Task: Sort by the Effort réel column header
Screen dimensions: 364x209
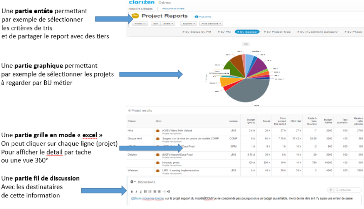Action: click(296, 121)
